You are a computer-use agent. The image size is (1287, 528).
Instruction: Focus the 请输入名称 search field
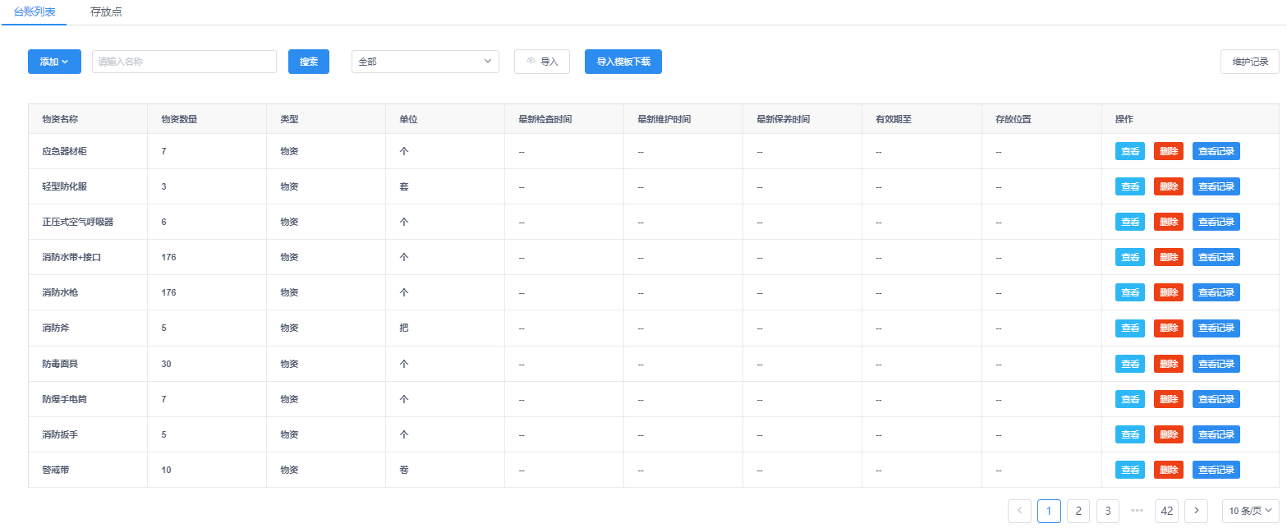[184, 62]
